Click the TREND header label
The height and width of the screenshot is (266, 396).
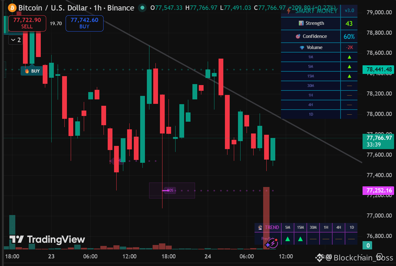272,227
